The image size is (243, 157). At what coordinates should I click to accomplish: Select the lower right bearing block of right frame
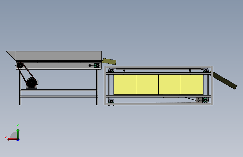point(205,100)
